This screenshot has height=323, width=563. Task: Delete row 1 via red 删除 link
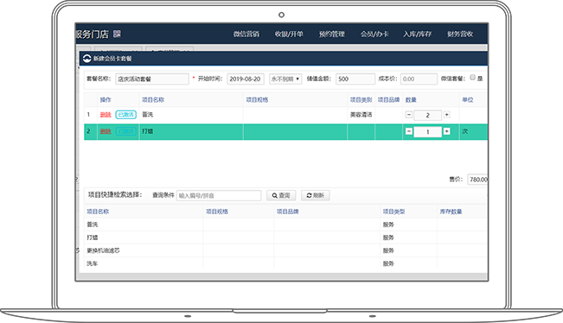[106, 115]
